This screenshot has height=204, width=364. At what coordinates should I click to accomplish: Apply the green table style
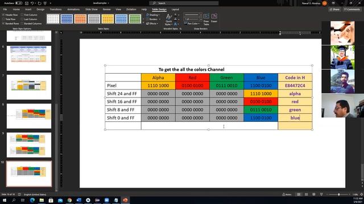click(135, 19)
